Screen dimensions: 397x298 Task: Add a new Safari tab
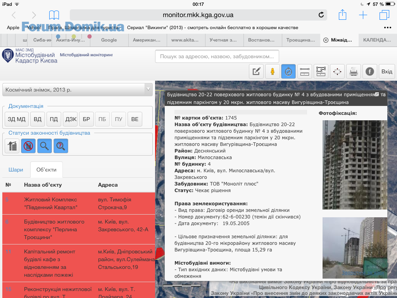(363, 15)
